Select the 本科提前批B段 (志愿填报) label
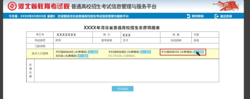 point(124,52)
